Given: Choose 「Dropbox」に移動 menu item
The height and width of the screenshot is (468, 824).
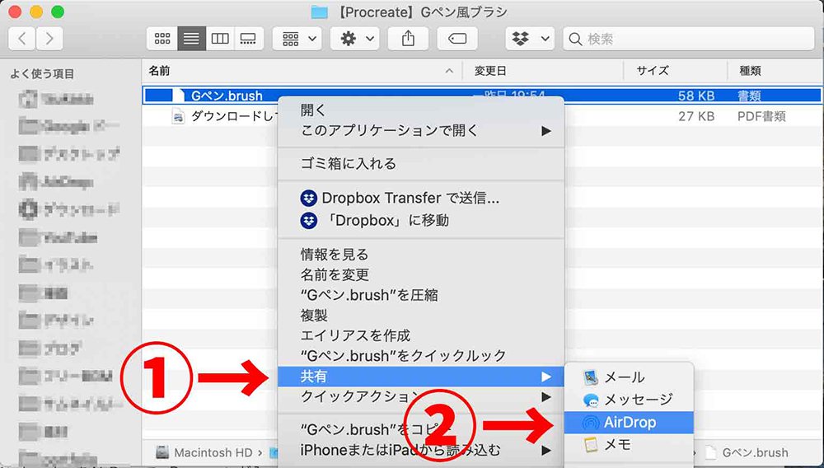Looking at the screenshot, I should (x=420, y=220).
